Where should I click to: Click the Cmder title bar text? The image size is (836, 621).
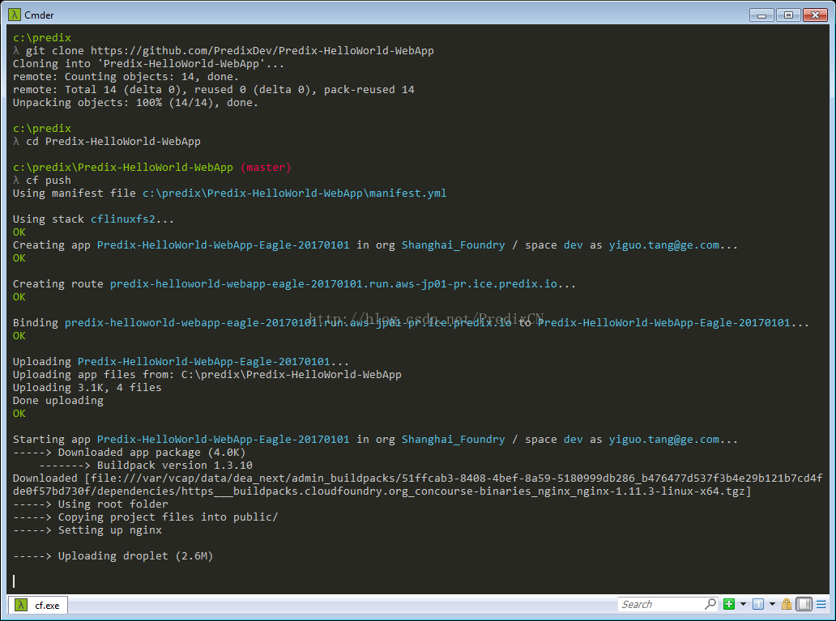tap(39, 15)
